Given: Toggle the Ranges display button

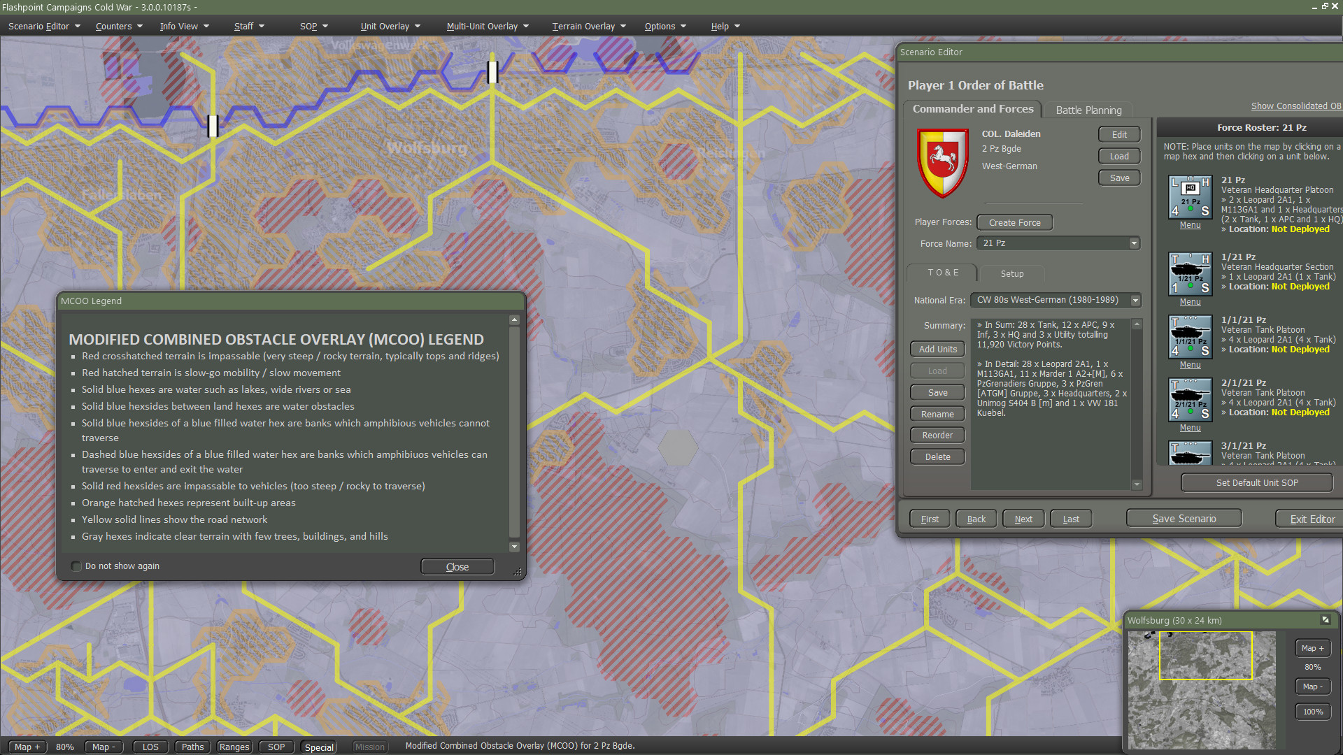Looking at the screenshot, I should coord(234,747).
